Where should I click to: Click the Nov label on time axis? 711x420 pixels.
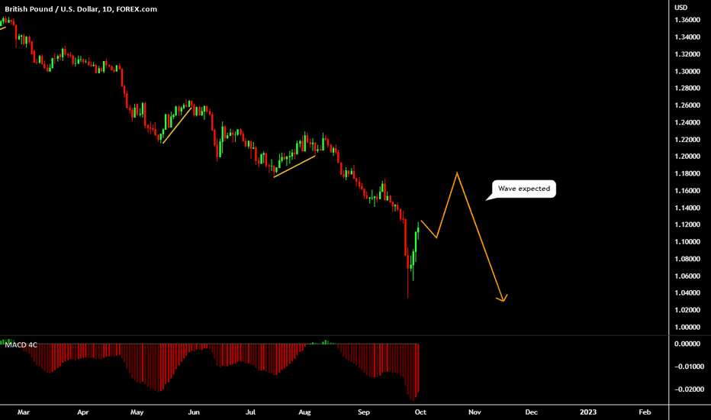[x=475, y=412]
